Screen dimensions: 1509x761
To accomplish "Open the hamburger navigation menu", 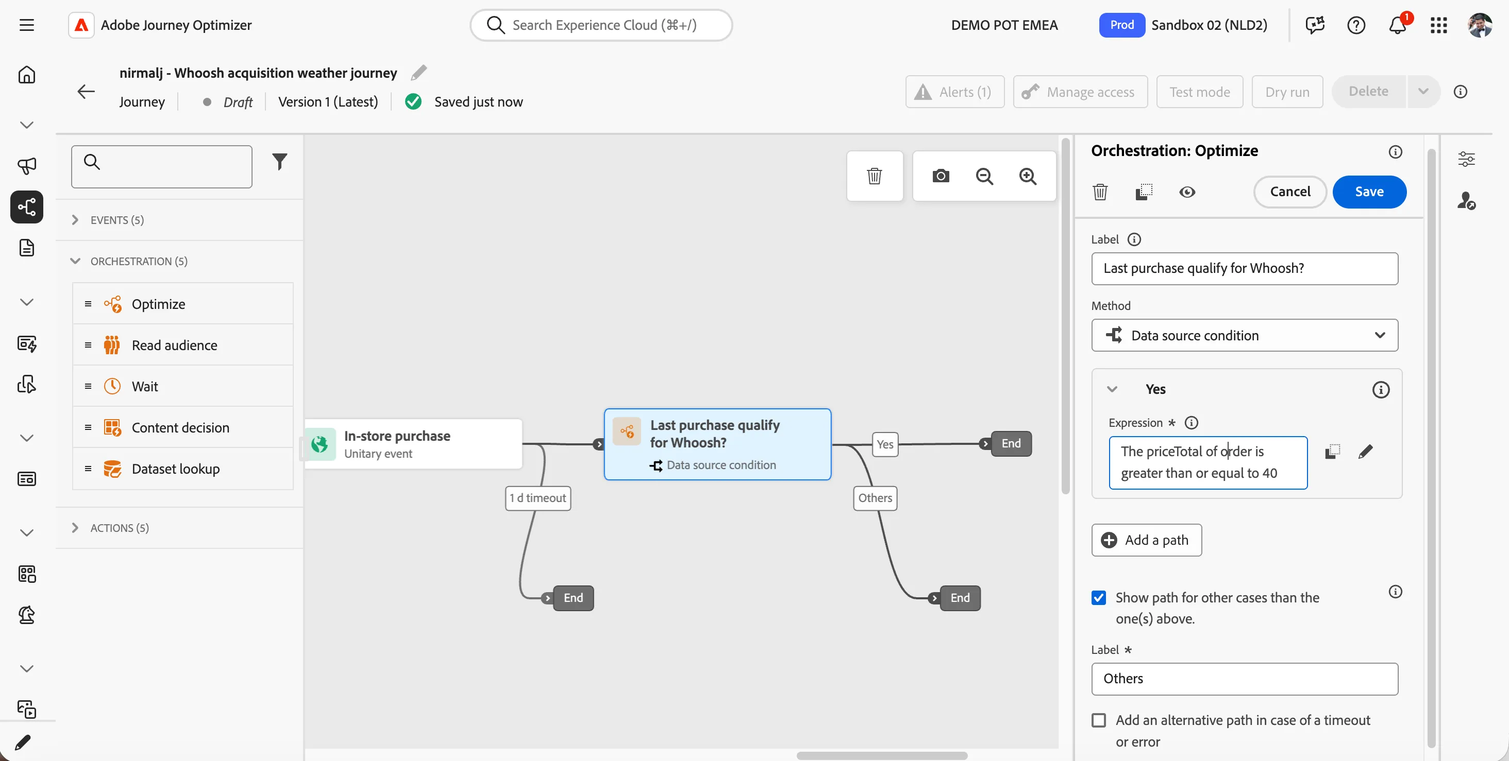I will pos(26,25).
